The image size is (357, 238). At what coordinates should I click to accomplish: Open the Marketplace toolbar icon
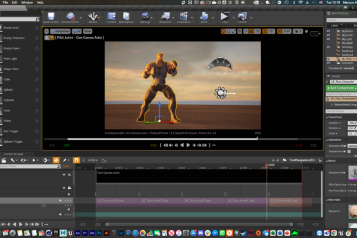click(x=126, y=17)
